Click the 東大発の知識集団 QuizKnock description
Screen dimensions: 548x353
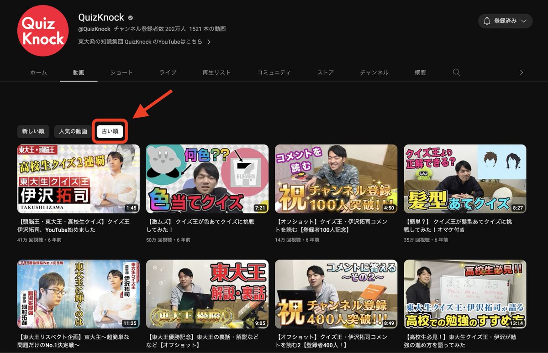click(x=140, y=42)
